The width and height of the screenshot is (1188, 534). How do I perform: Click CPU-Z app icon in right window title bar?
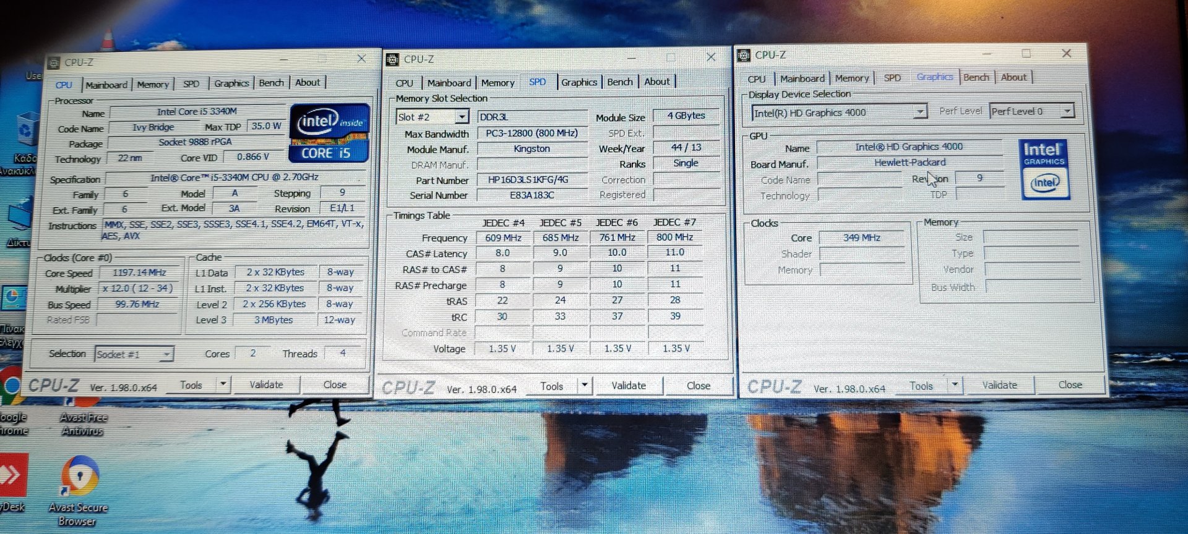(744, 55)
